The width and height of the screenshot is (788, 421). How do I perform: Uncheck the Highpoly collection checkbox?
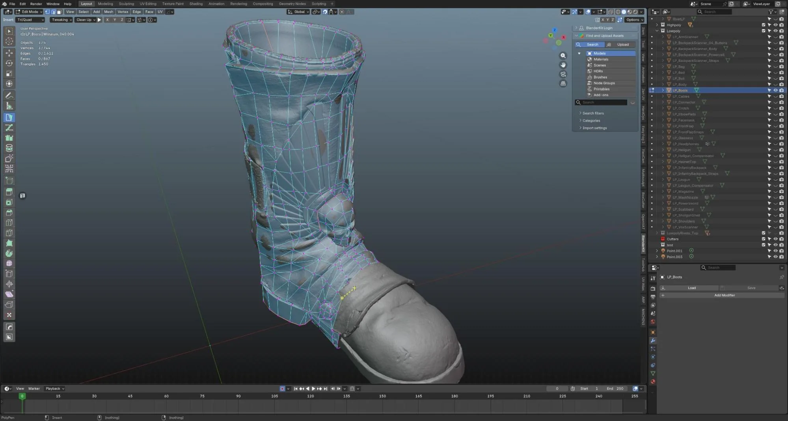point(763,25)
